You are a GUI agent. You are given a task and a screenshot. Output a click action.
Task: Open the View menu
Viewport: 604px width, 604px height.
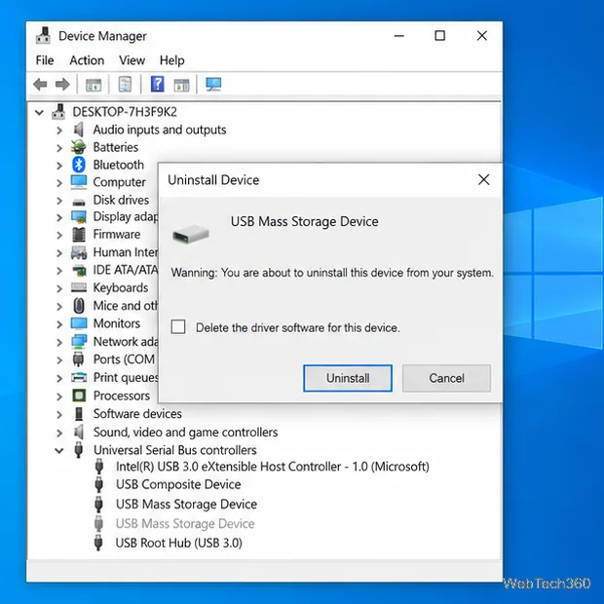(x=132, y=60)
